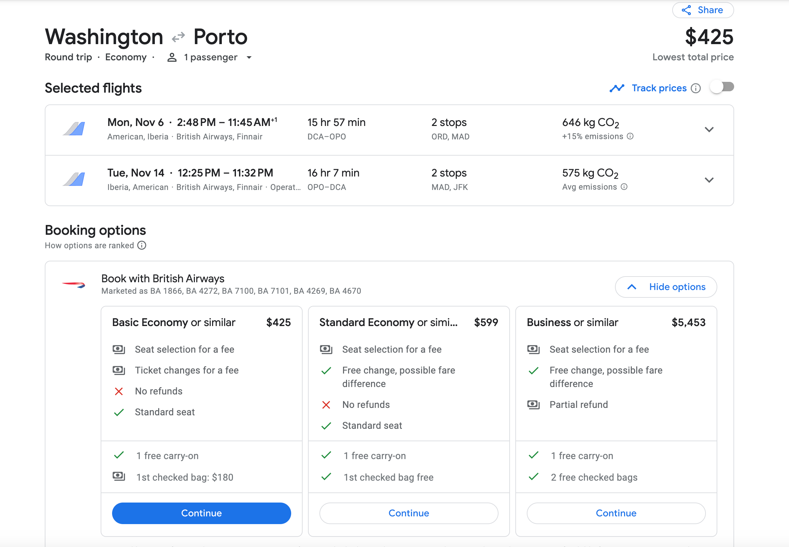Screen dimensions: 789x547
Task: Click the $425 lowest total price
Action: pyautogui.click(x=709, y=37)
